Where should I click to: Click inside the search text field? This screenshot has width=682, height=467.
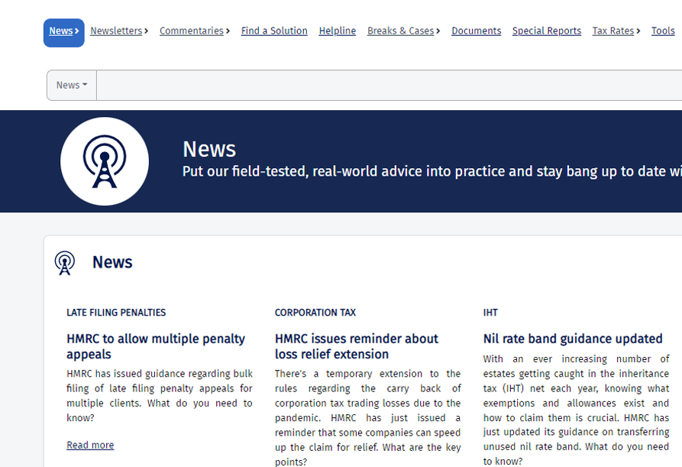point(382,86)
